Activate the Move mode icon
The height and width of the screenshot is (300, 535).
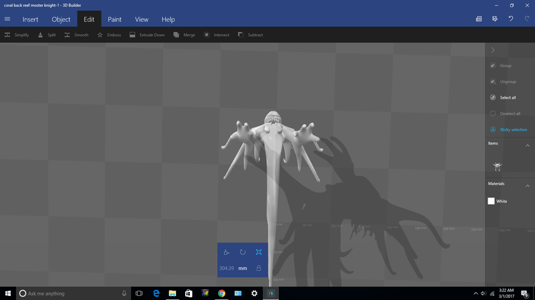coord(227,252)
